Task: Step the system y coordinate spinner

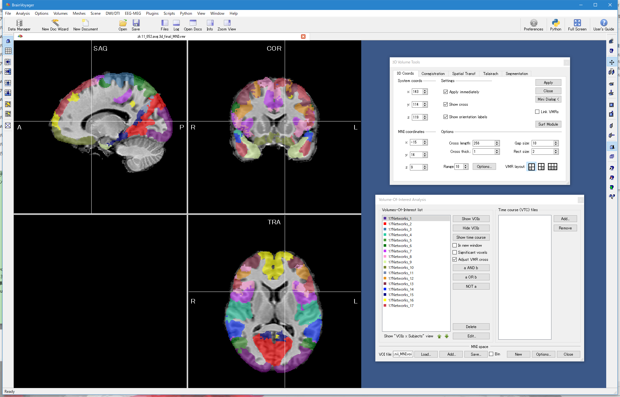Action: (425, 104)
